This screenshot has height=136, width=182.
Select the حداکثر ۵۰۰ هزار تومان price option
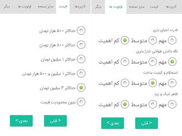[x=81, y=30]
